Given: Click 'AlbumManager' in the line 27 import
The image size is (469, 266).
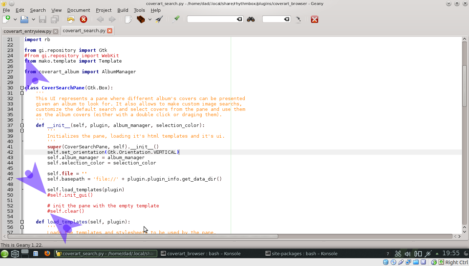Looking at the screenshot, I should 119,72.
